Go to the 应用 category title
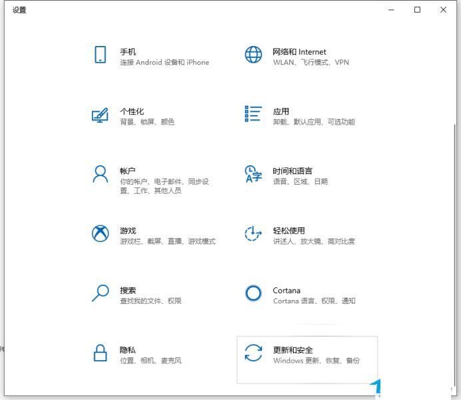This screenshot has height=400, width=461. [x=280, y=111]
